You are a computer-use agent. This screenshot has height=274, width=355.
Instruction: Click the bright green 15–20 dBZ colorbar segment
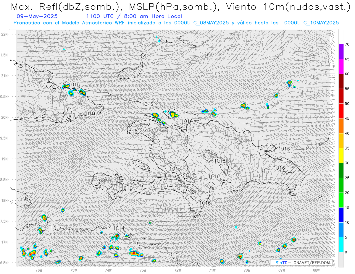[x=341, y=200]
